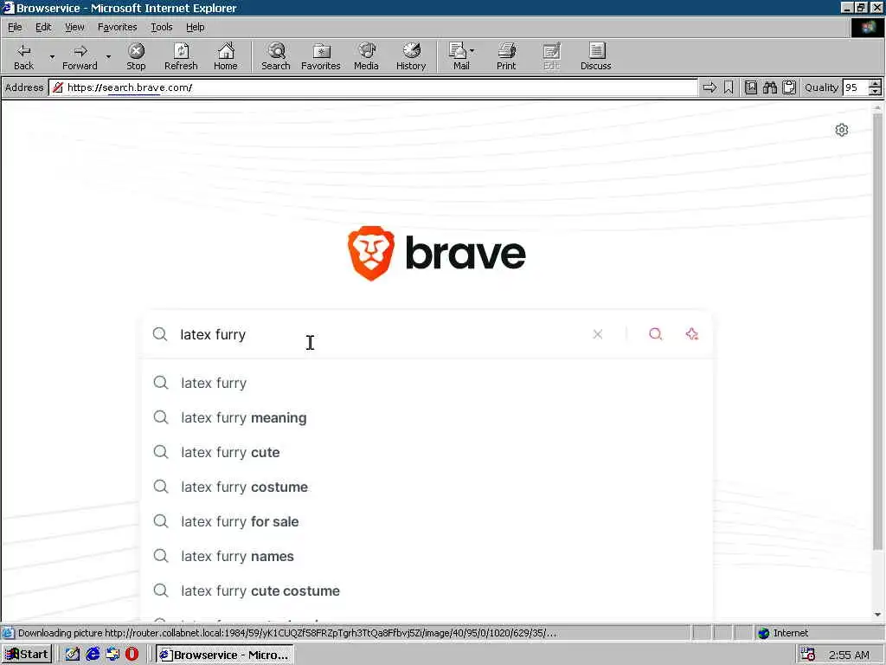The width and height of the screenshot is (886, 665).
Task: Click the Quality value field
Action: point(855,87)
